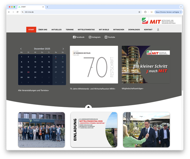Open the Youtube channel link
Image resolution: width=190 pixels, height=159 pixels.
point(110,37)
